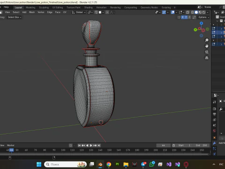This screenshot has width=225, height=169.
Task: Switch to solid viewport shading
Action: tap(196, 12)
